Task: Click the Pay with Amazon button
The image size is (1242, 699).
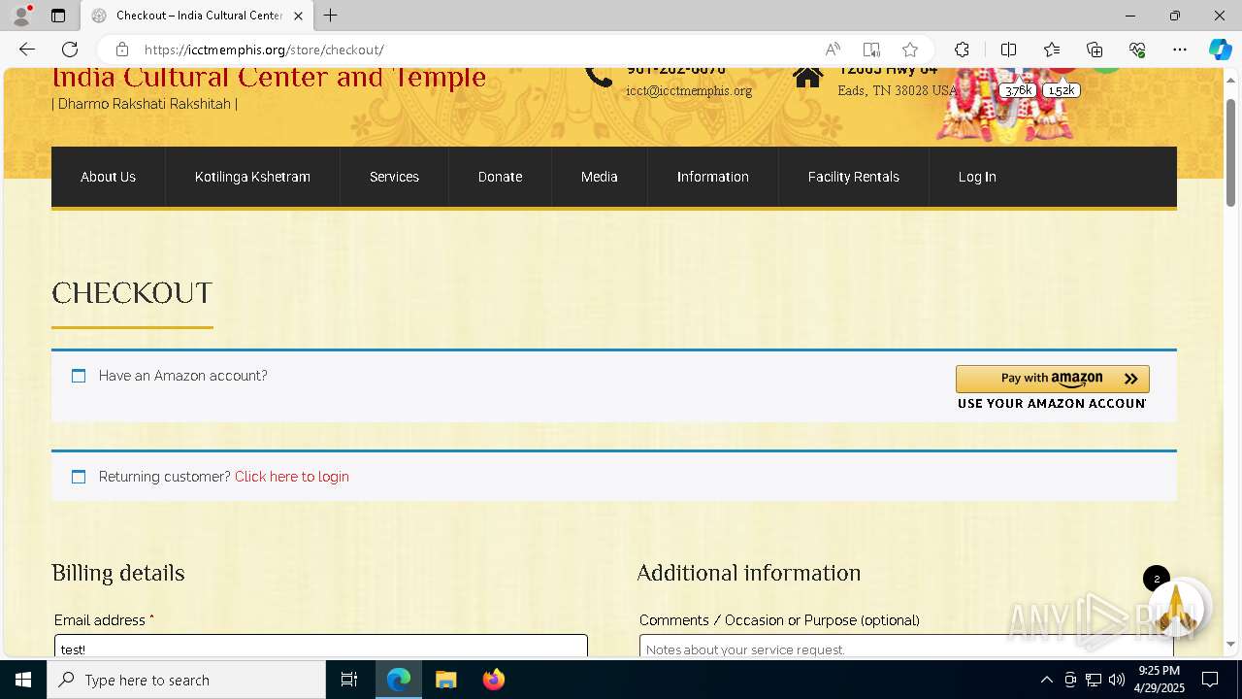Action: pyautogui.click(x=1052, y=379)
